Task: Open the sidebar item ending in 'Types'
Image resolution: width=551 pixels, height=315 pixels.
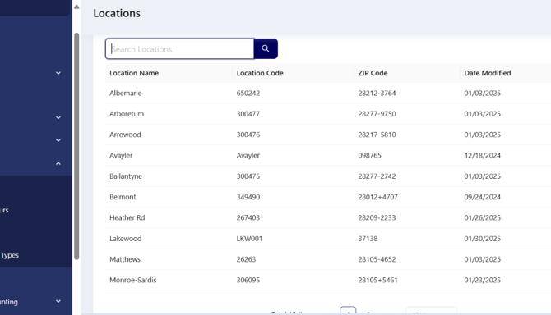Action: click(10, 255)
